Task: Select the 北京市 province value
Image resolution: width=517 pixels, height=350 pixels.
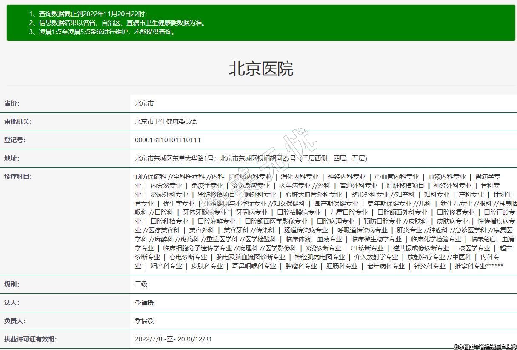Action: point(144,103)
